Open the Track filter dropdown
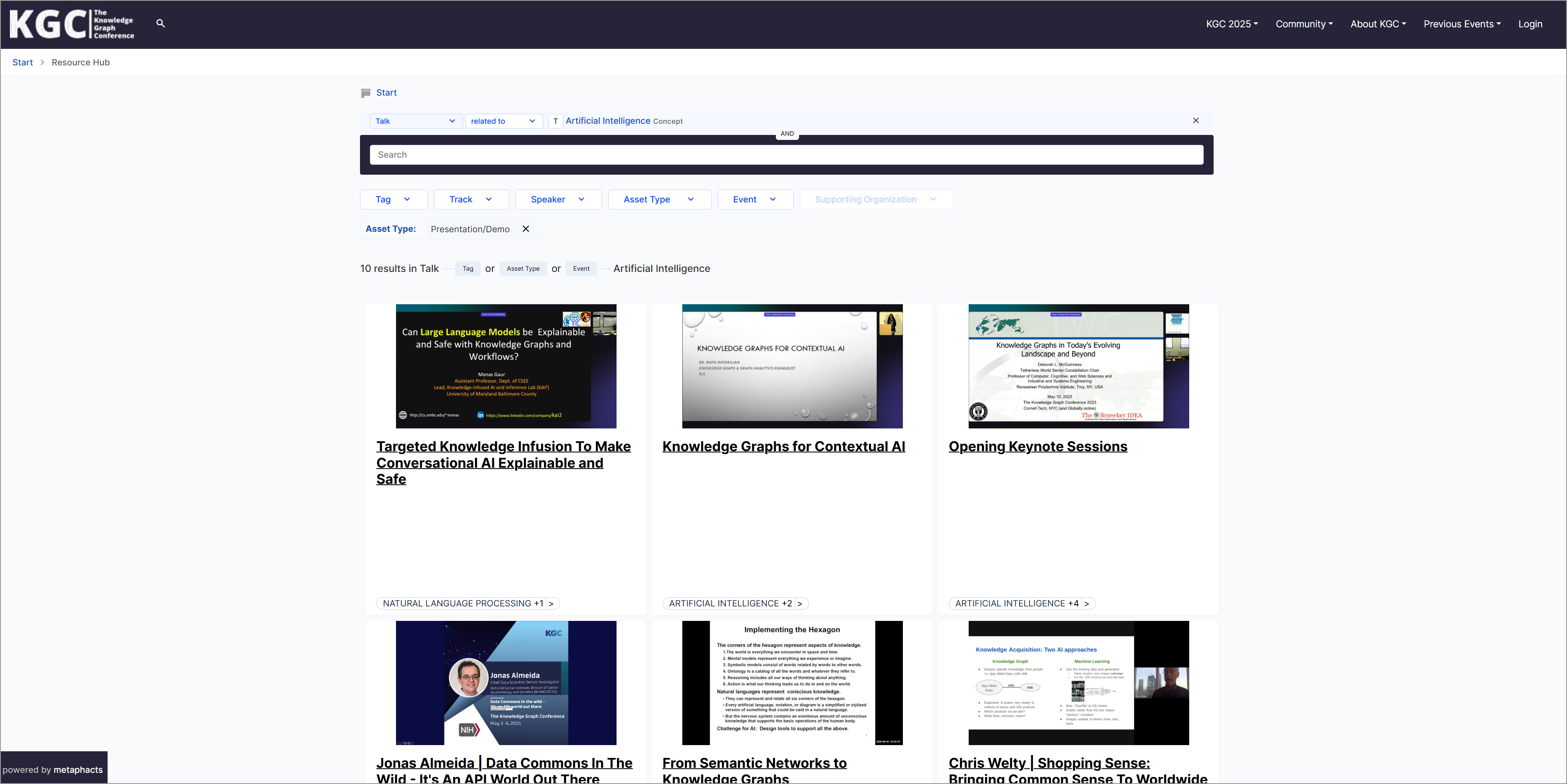 (471, 200)
